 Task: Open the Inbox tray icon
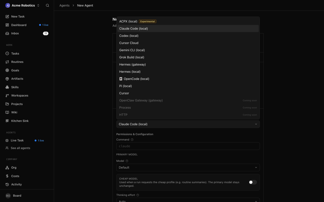(x=7, y=34)
